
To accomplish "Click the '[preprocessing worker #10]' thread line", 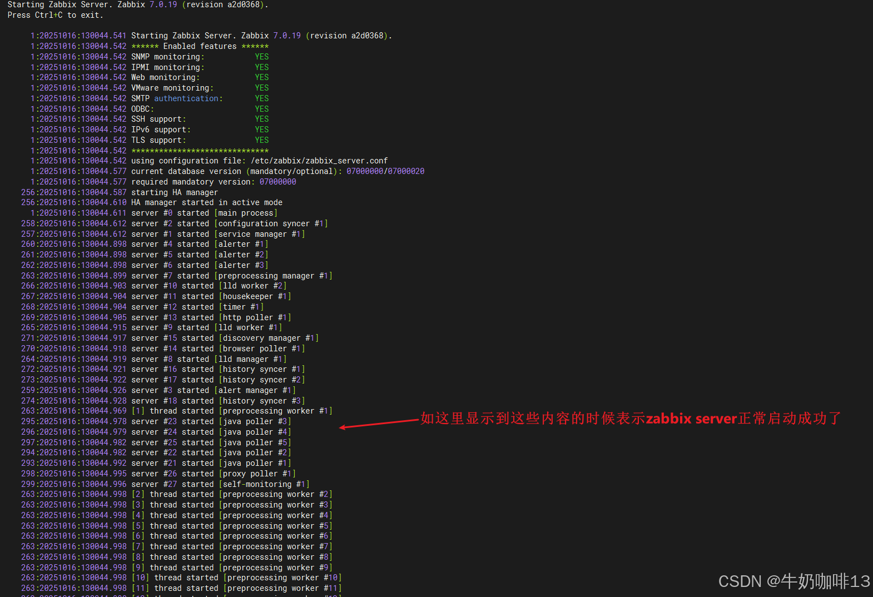I will pos(181,578).
